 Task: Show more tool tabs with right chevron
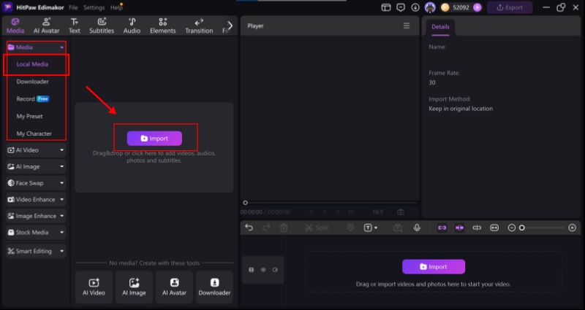pos(230,26)
